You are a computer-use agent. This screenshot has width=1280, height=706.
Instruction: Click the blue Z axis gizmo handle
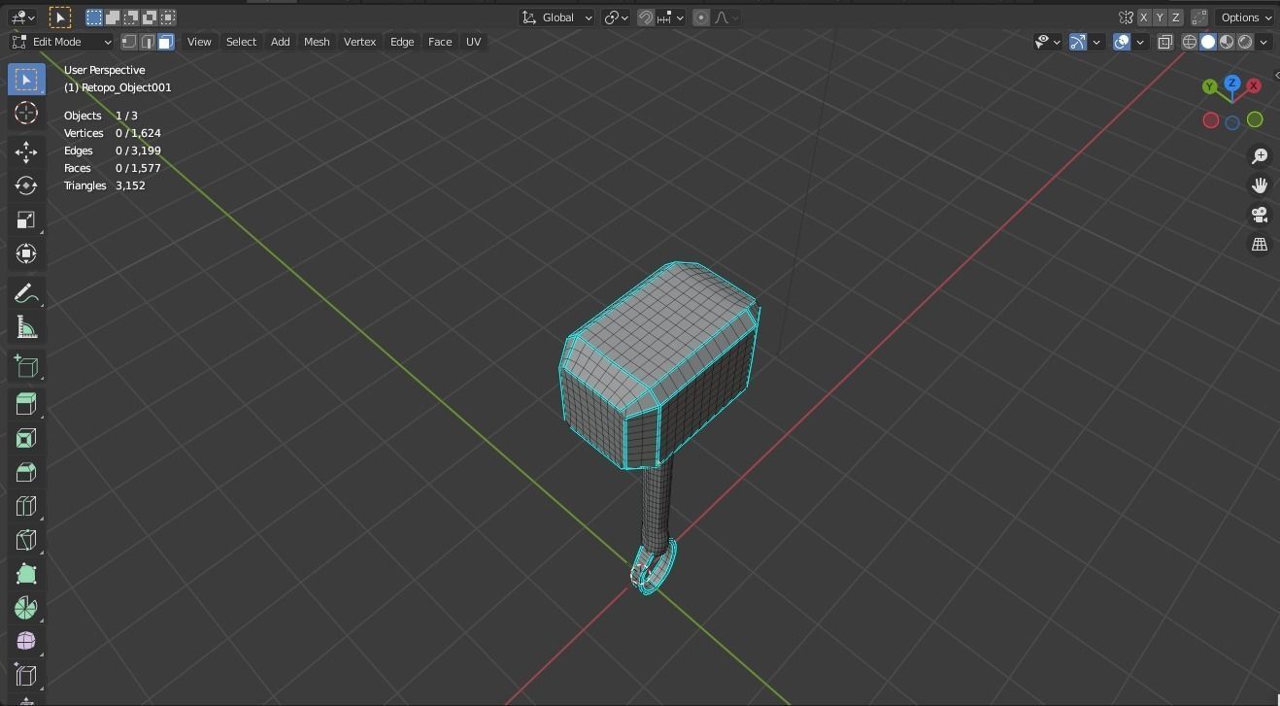coord(1232,84)
